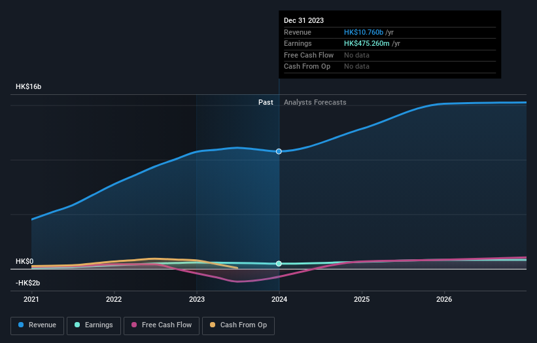Click the Past section label

click(266, 103)
